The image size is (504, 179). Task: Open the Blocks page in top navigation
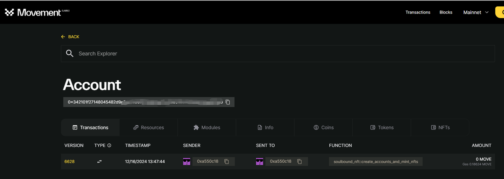pyautogui.click(x=446, y=12)
